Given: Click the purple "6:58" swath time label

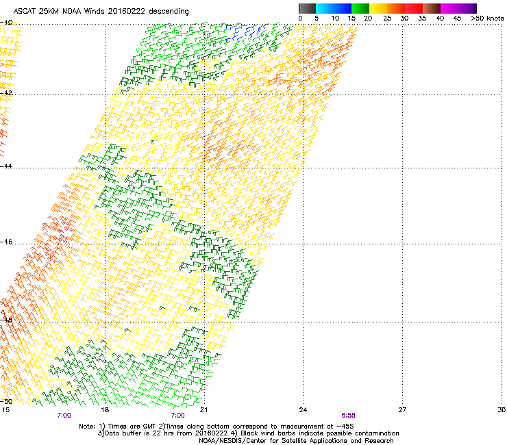Looking at the screenshot, I should 348,416.
